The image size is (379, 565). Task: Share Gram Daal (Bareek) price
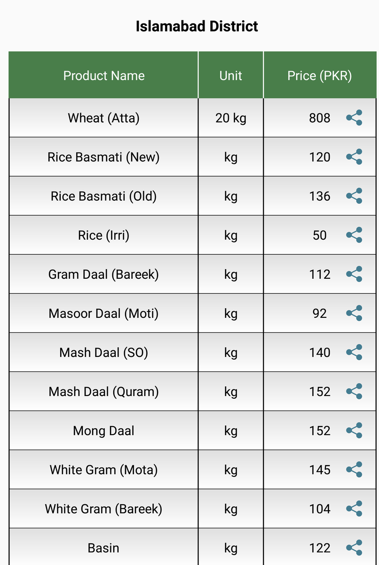point(354,274)
